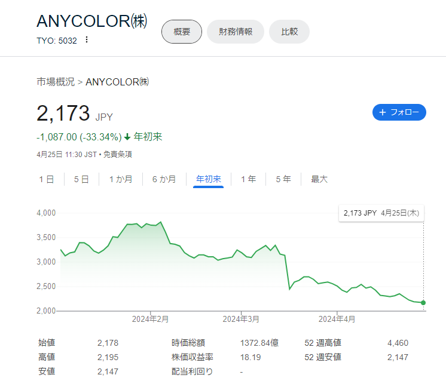Click the 2,500 y-axis label
446x384 pixels.
(46, 286)
